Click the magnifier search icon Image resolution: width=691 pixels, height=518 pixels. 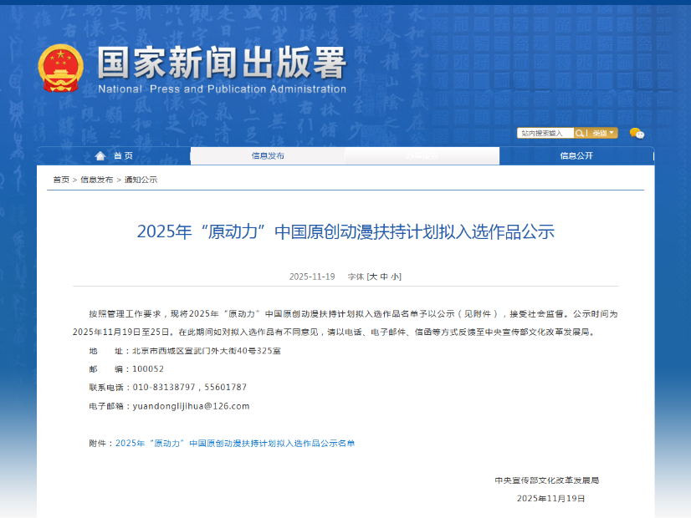580,134
